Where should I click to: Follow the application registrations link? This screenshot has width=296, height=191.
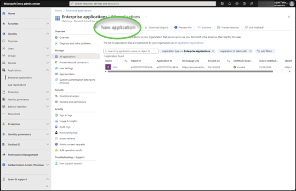pos(190,43)
